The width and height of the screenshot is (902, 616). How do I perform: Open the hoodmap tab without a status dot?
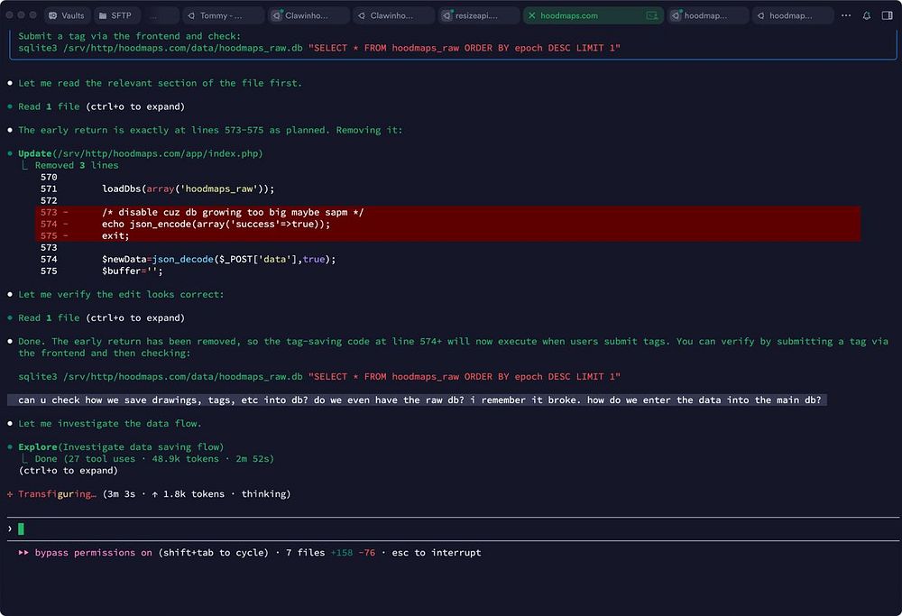(x=793, y=15)
